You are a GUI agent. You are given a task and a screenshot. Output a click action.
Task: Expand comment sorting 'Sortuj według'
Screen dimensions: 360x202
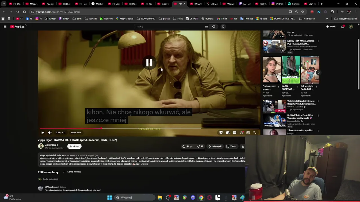point(72,172)
